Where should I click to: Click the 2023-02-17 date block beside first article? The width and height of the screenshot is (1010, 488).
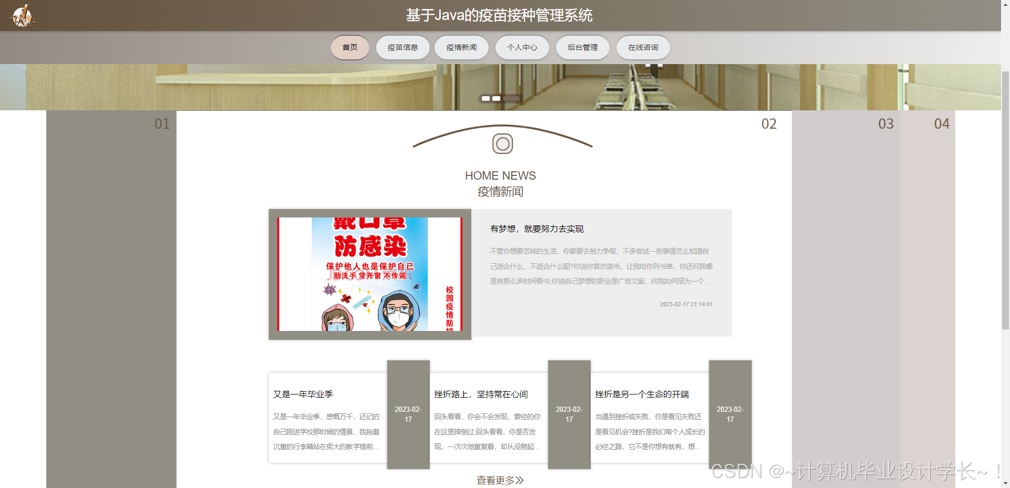pos(408,414)
